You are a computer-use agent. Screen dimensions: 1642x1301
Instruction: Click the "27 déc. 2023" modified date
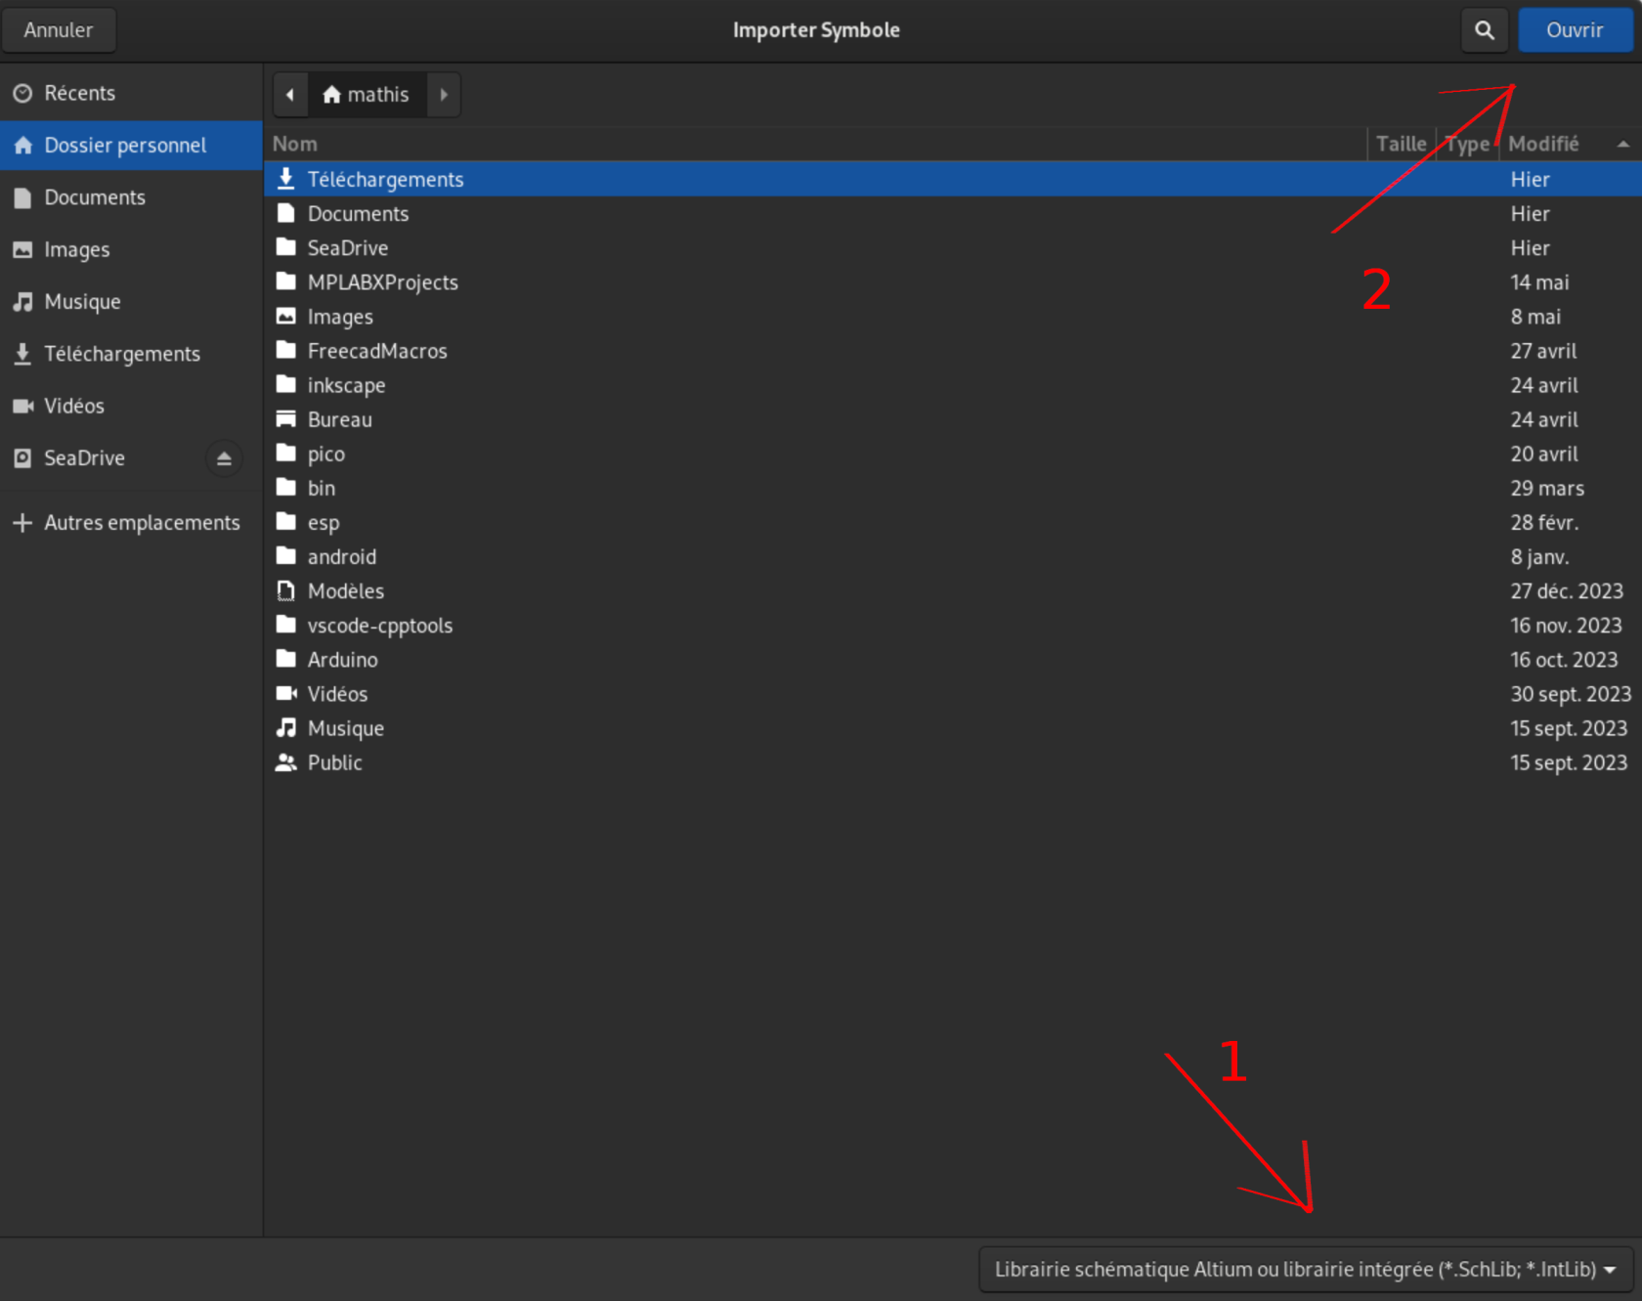coord(1567,591)
